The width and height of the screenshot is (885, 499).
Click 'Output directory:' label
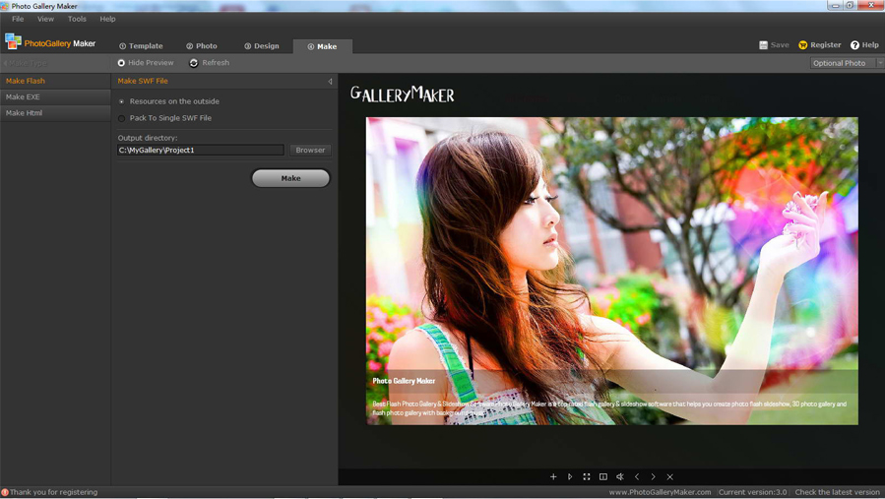click(x=148, y=138)
